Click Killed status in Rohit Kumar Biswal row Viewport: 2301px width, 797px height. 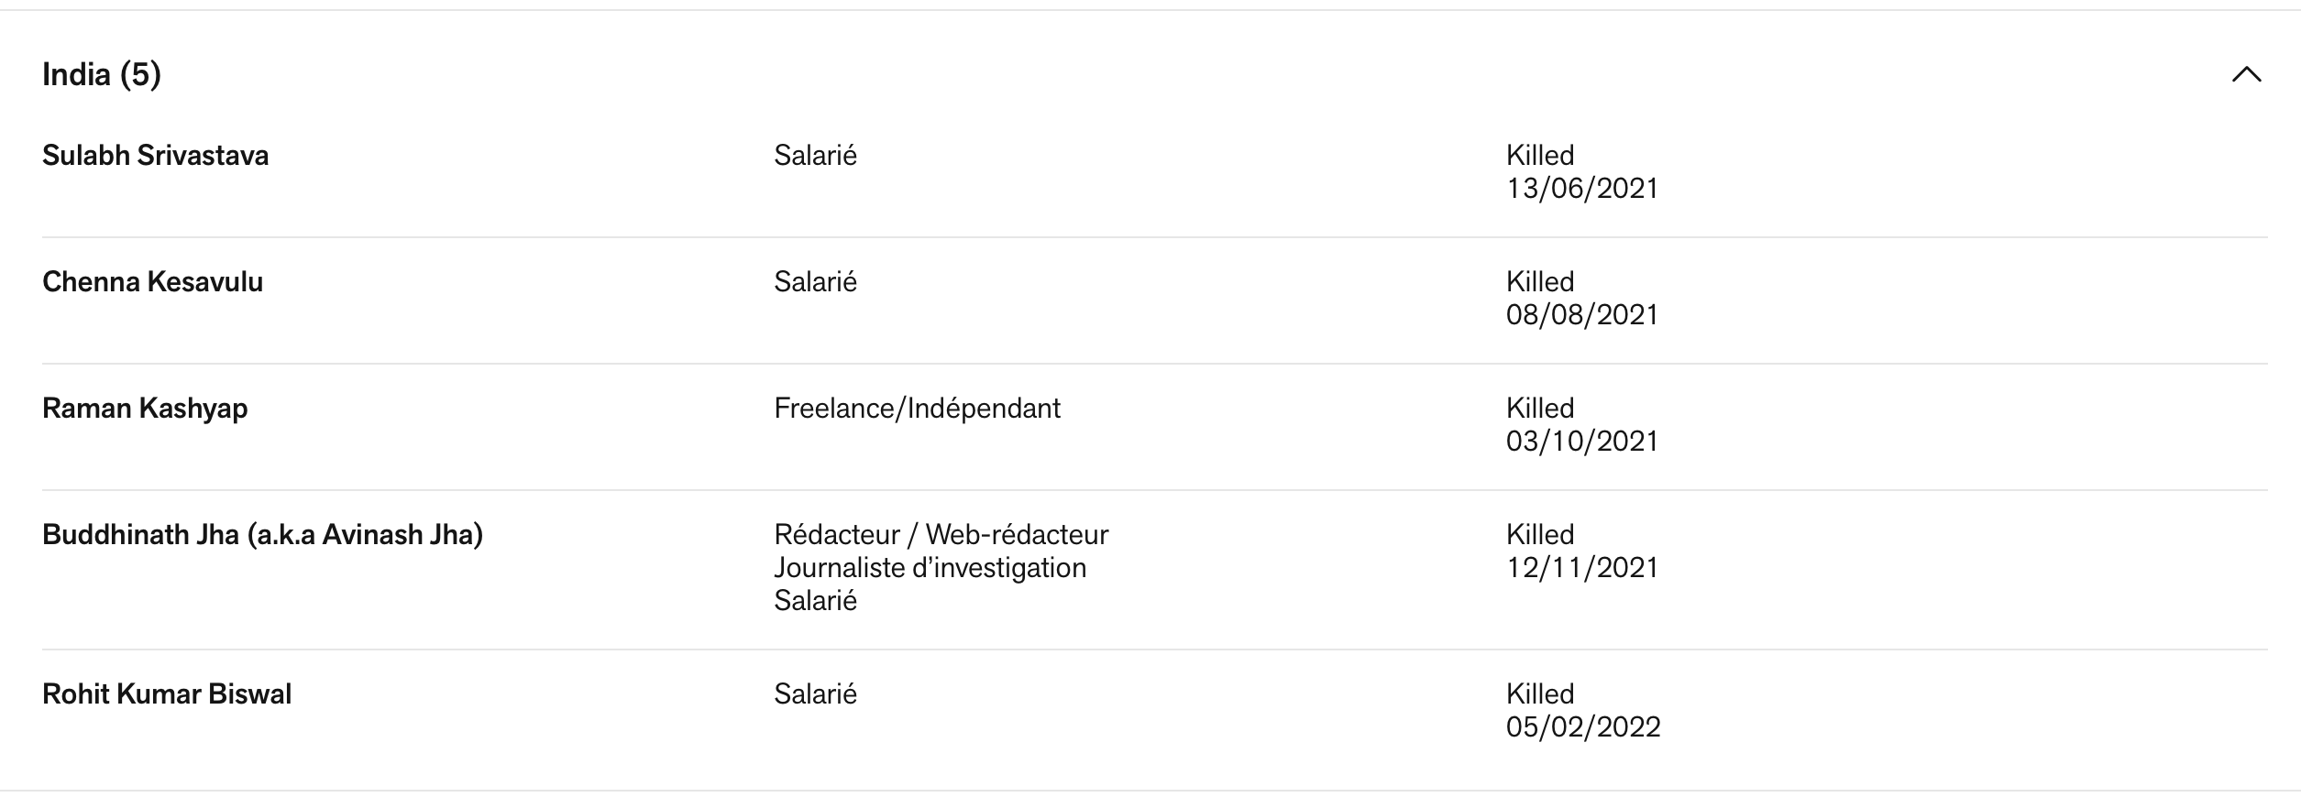click(1539, 694)
